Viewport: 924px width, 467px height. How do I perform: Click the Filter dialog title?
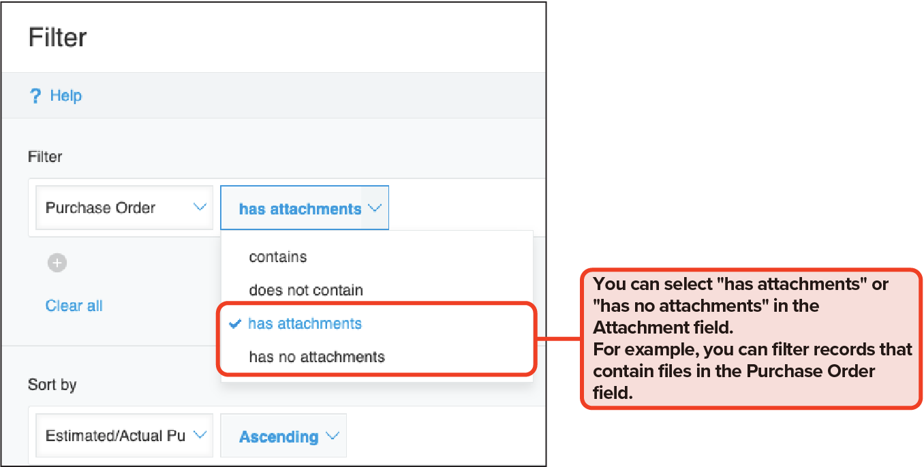click(58, 37)
